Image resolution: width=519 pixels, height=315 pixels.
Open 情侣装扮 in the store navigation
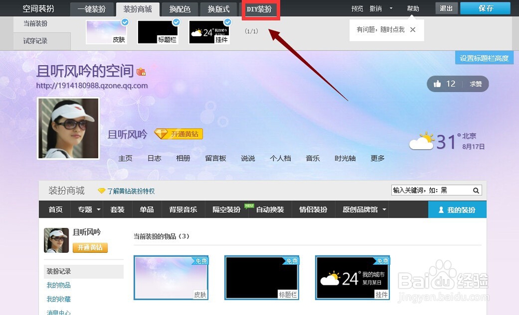[x=313, y=209]
